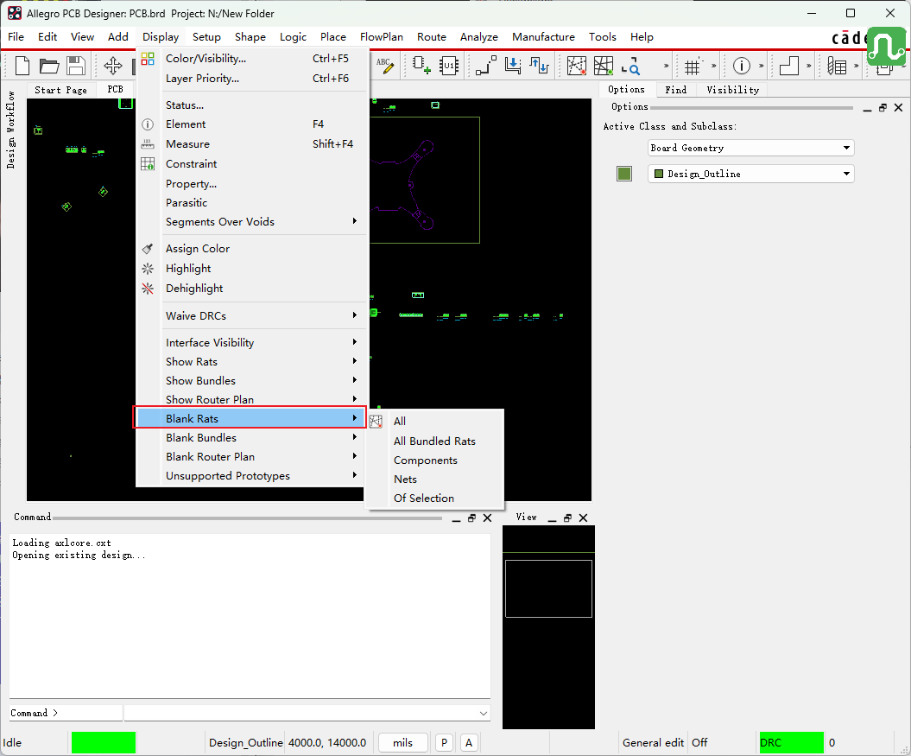Screen dimensions: 911x756
Task: Expand the Interface Visibility submenu
Action: (250, 342)
